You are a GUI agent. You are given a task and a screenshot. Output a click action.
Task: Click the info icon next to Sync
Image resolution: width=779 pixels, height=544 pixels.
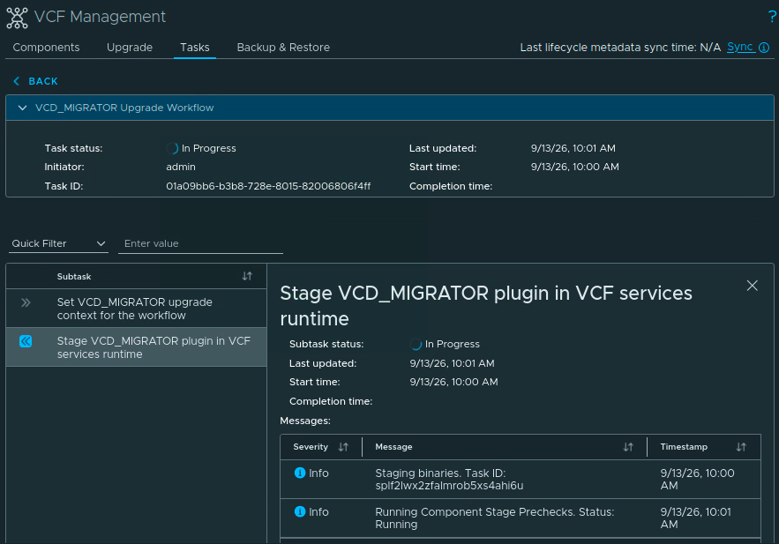764,48
